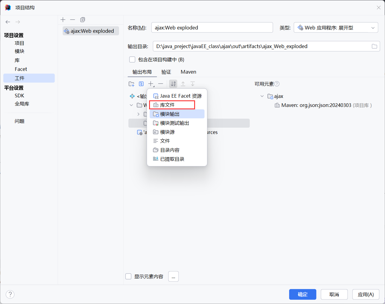The height and width of the screenshot is (304, 385).
Task: Open the '...' options button beside show content
Action: click(173, 276)
